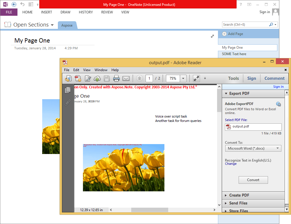Select the My Page One page entry

248,48
